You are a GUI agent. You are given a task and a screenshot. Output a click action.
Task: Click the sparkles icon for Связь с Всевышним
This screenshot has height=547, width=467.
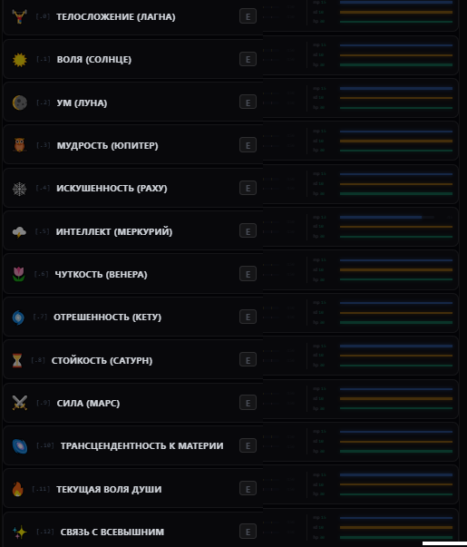tap(20, 532)
